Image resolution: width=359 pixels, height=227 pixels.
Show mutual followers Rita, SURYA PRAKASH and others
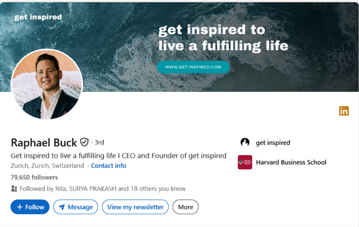point(103,189)
